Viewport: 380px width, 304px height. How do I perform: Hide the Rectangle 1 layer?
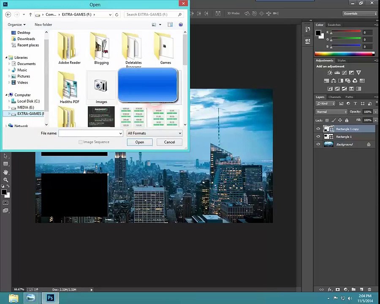pyautogui.click(x=318, y=136)
